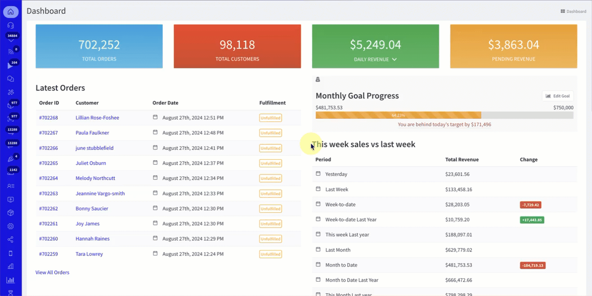The image size is (592, 296).
Task: Click the monthly goal progress bar
Action: (444, 115)
